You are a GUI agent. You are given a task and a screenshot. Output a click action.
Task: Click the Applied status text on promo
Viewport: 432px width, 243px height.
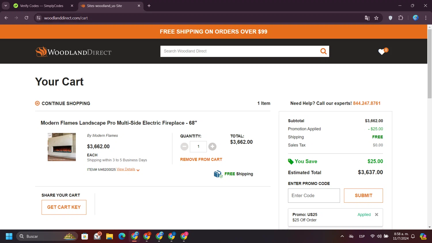[x=364, y=214]
